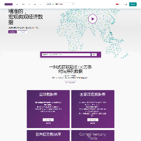The height and width of the screenshot is (141, 141).
Task: Click the purple site logo in header
Action: [x=9, y=4]
